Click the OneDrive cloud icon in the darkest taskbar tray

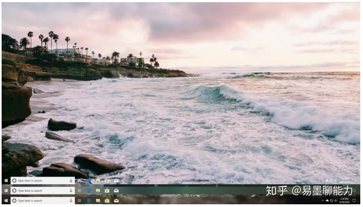pyautogui.click(x=327, y=200)
